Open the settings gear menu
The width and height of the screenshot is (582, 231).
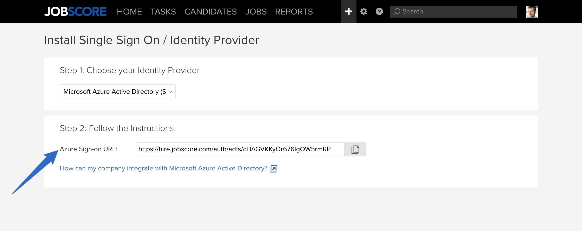(364, 12)
